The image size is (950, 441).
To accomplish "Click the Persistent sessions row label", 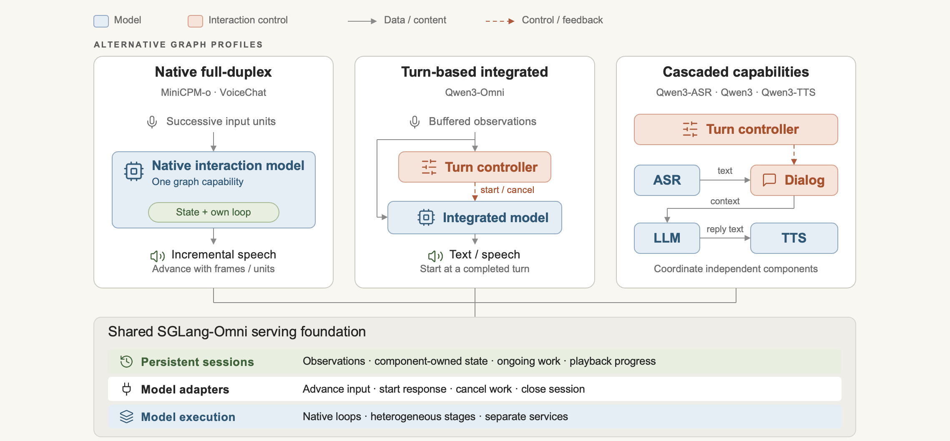I will pyautogui.click(x=197, y=362).
